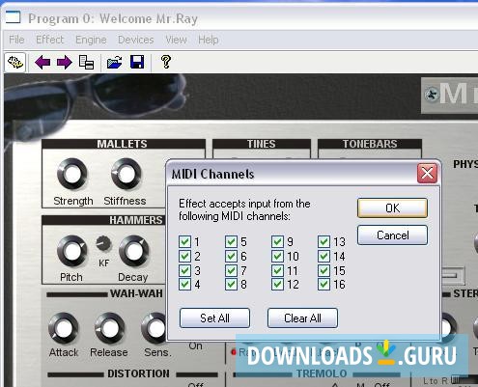Open the Effect menu
This screenshot has width=478, height=387.
tap(50, 40)
